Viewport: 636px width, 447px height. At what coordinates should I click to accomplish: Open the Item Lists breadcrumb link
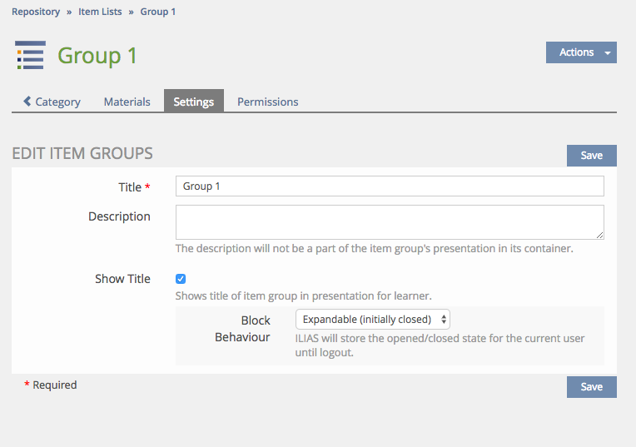coord(101,12)
